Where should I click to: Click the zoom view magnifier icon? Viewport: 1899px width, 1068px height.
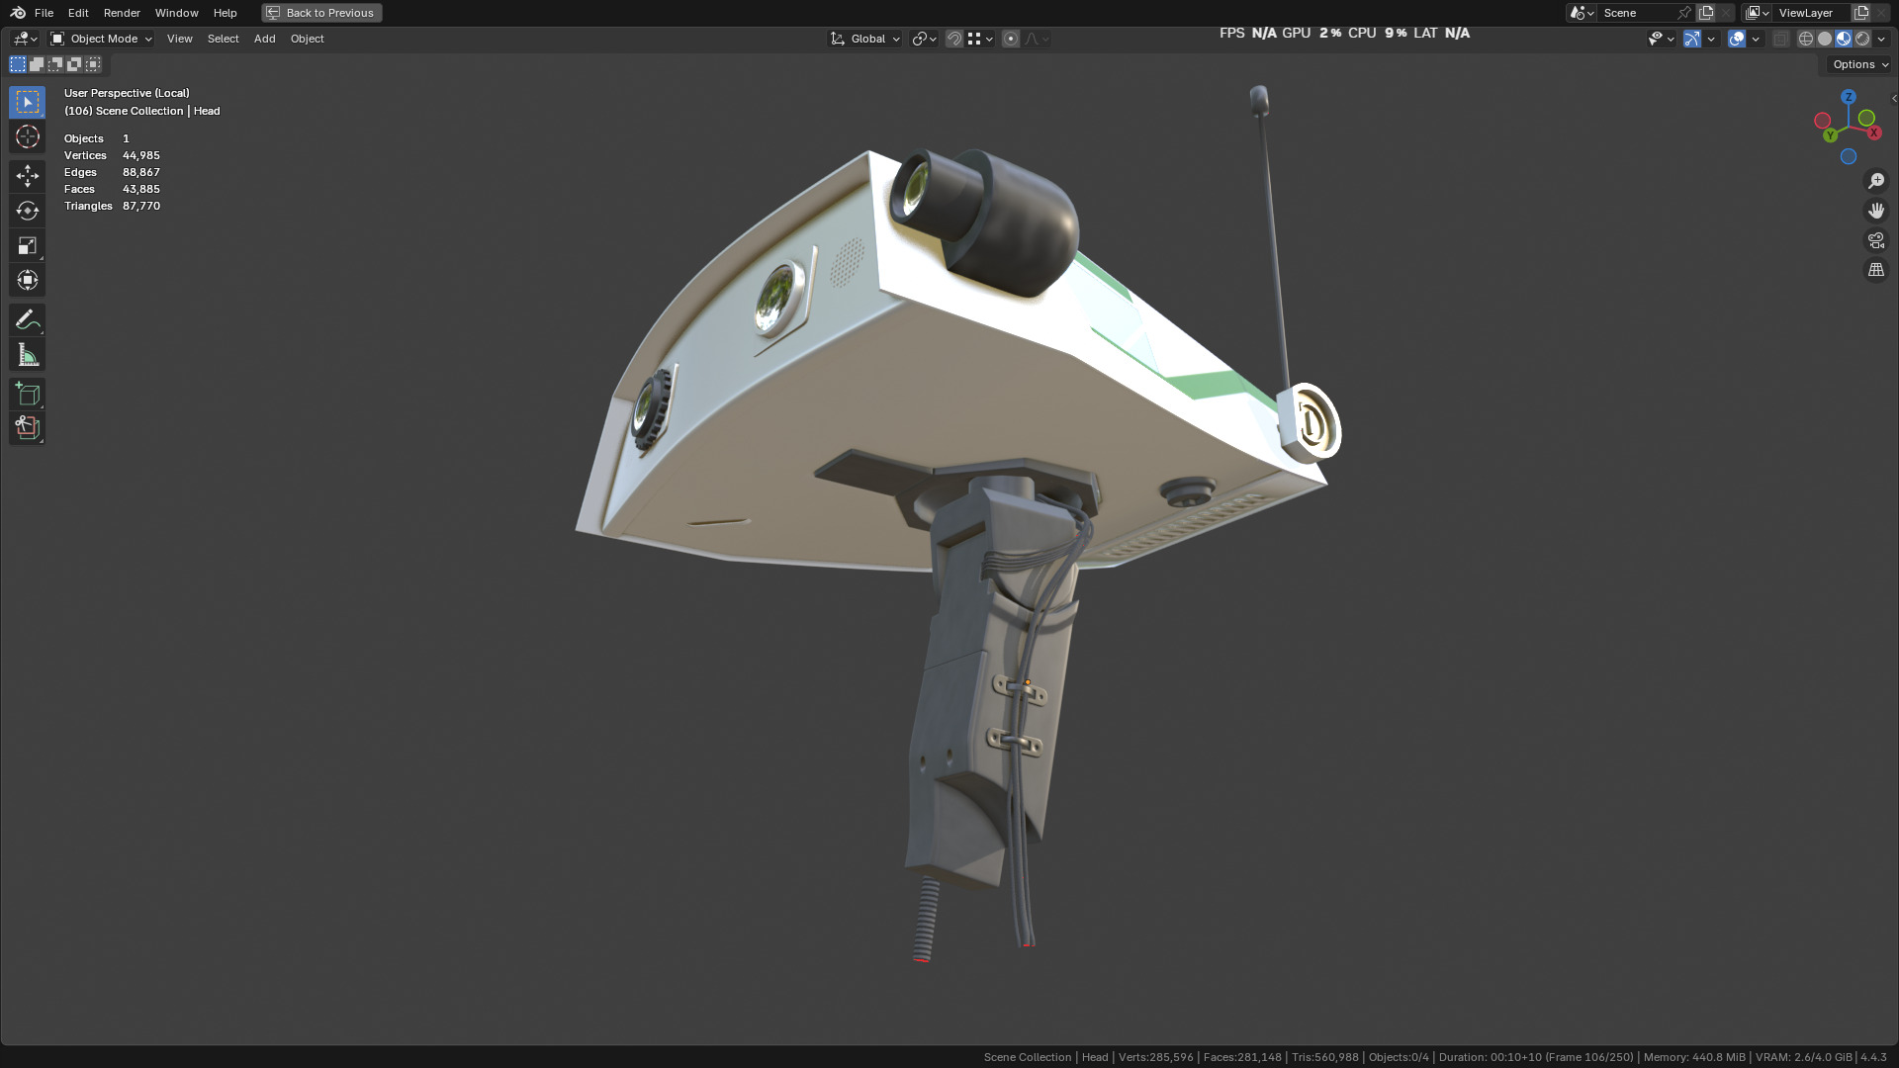(x=1876, y=181)
